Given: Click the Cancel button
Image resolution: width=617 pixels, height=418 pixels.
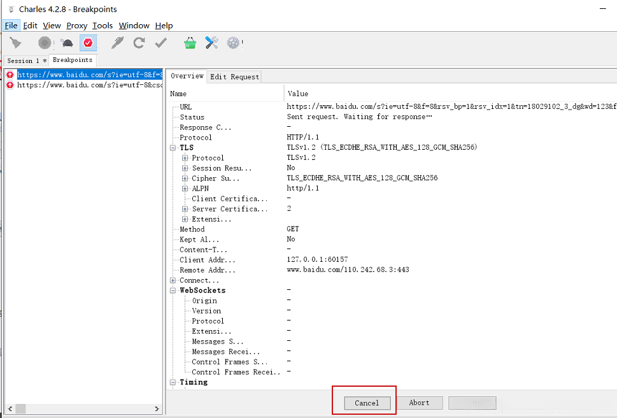Looking at the screenshot, I should click(x=367, y=403).
